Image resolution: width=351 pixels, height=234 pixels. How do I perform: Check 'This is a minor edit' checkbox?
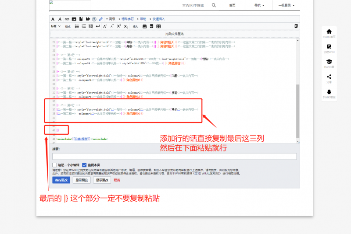54,165
